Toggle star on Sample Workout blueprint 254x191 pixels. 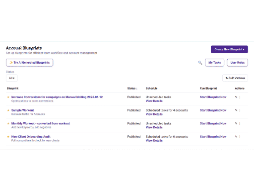(x=8, y=110)
